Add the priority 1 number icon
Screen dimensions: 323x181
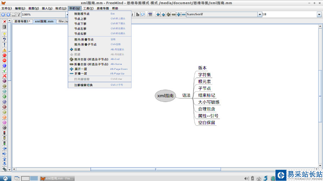pos(4,81)
